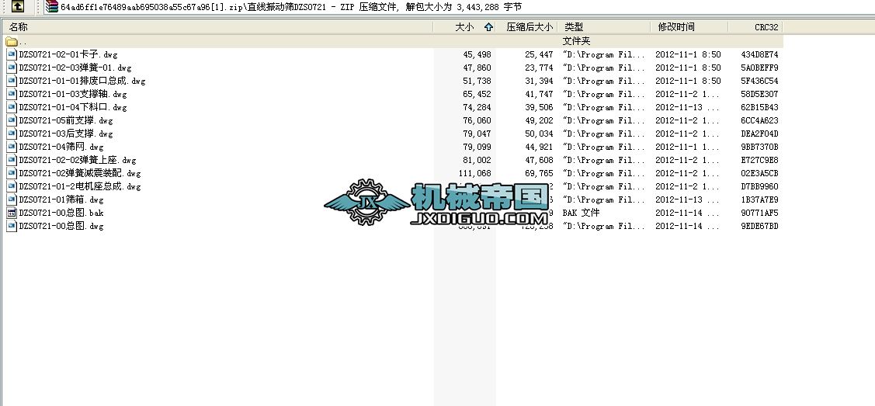Viewport: 875px width, 406px height.
Task: Click CRC32 value E727C9E8
Action: pos(759,160)
